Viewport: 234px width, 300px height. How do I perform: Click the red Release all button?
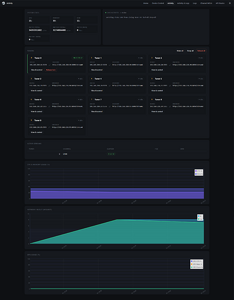pyautogui.click(x=201, y=51)
